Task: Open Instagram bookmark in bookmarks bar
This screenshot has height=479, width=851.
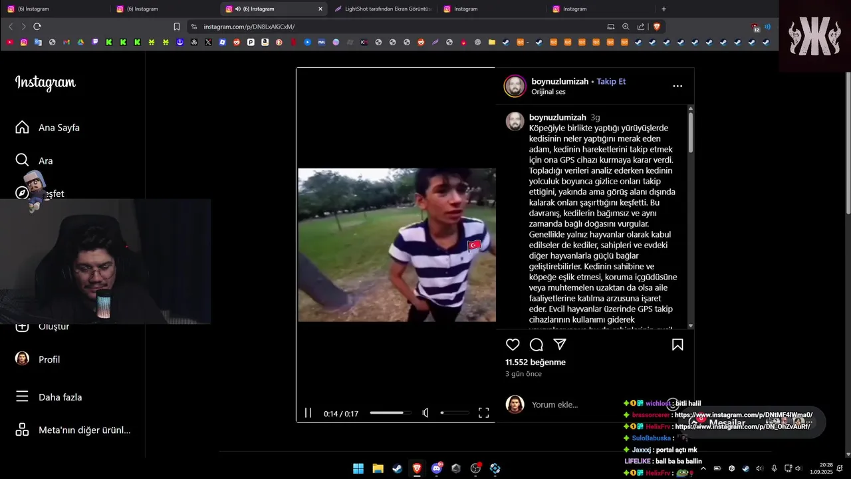Action: pos(24,42)
